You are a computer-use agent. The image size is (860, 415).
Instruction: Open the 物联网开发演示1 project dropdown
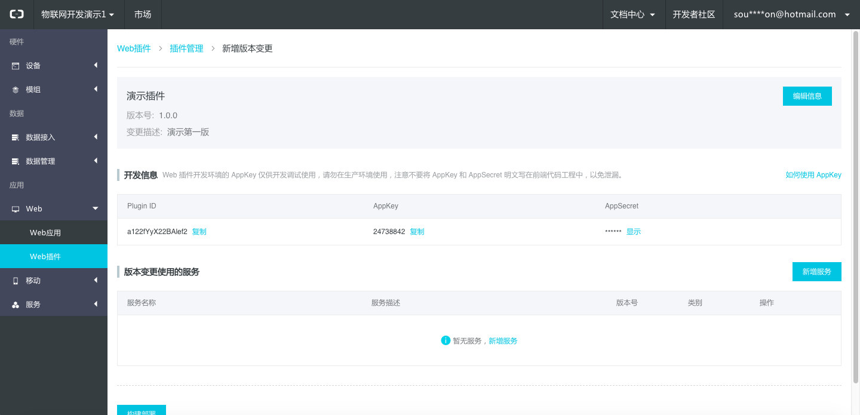pos(78,14)
